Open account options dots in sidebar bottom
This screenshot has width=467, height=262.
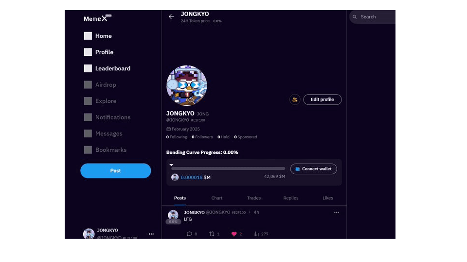click(151, 234)
